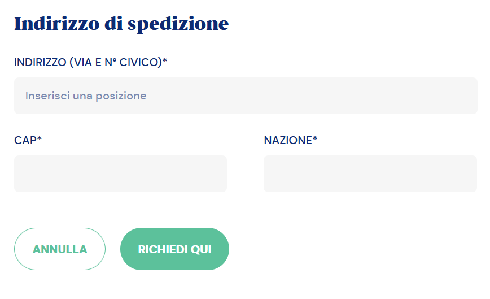Click the outlined ANNULLA pill button

tap(60, 249)
